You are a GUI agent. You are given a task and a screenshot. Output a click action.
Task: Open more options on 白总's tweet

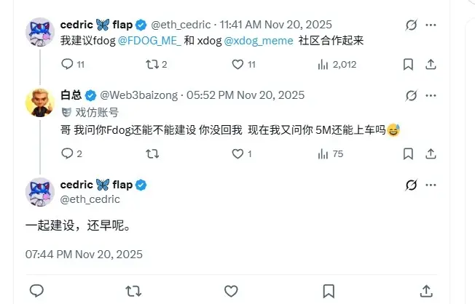tap(431, 95)
